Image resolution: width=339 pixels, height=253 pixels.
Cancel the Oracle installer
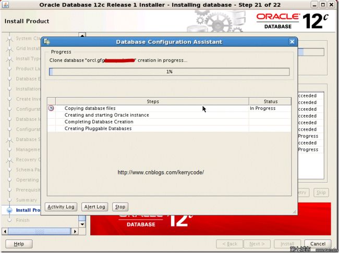tap(318, 244)
